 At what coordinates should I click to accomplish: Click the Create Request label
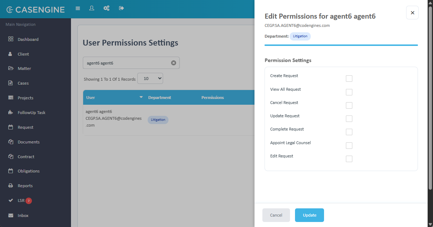click(284, 76)
